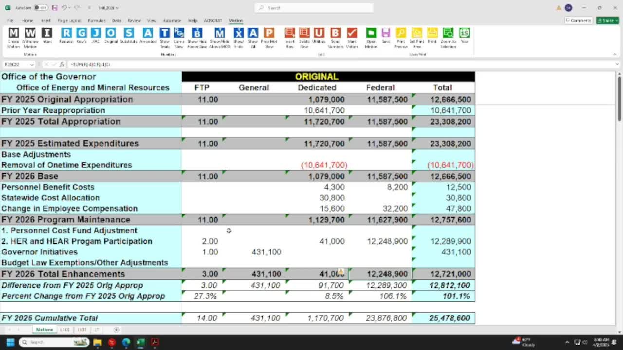Click the orange P view icon

coord(269,33)
